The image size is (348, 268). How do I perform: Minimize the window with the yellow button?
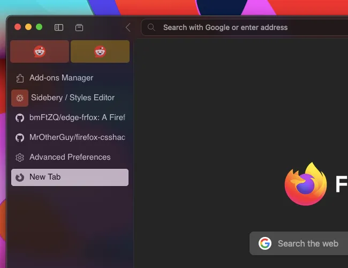click(x=28, y=27)
